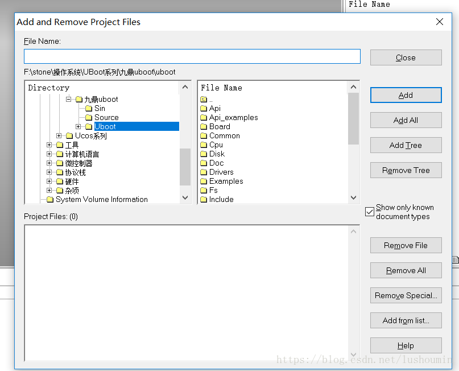Open Help for this dialog
The image size is (459, 371).
tap(406, 345)
